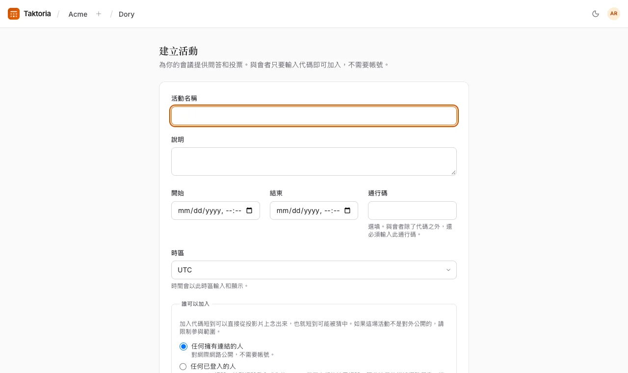Viewport: 628px width, 373px height.
Task: Click the 結束 date-time field
Action: coord(314,211)
